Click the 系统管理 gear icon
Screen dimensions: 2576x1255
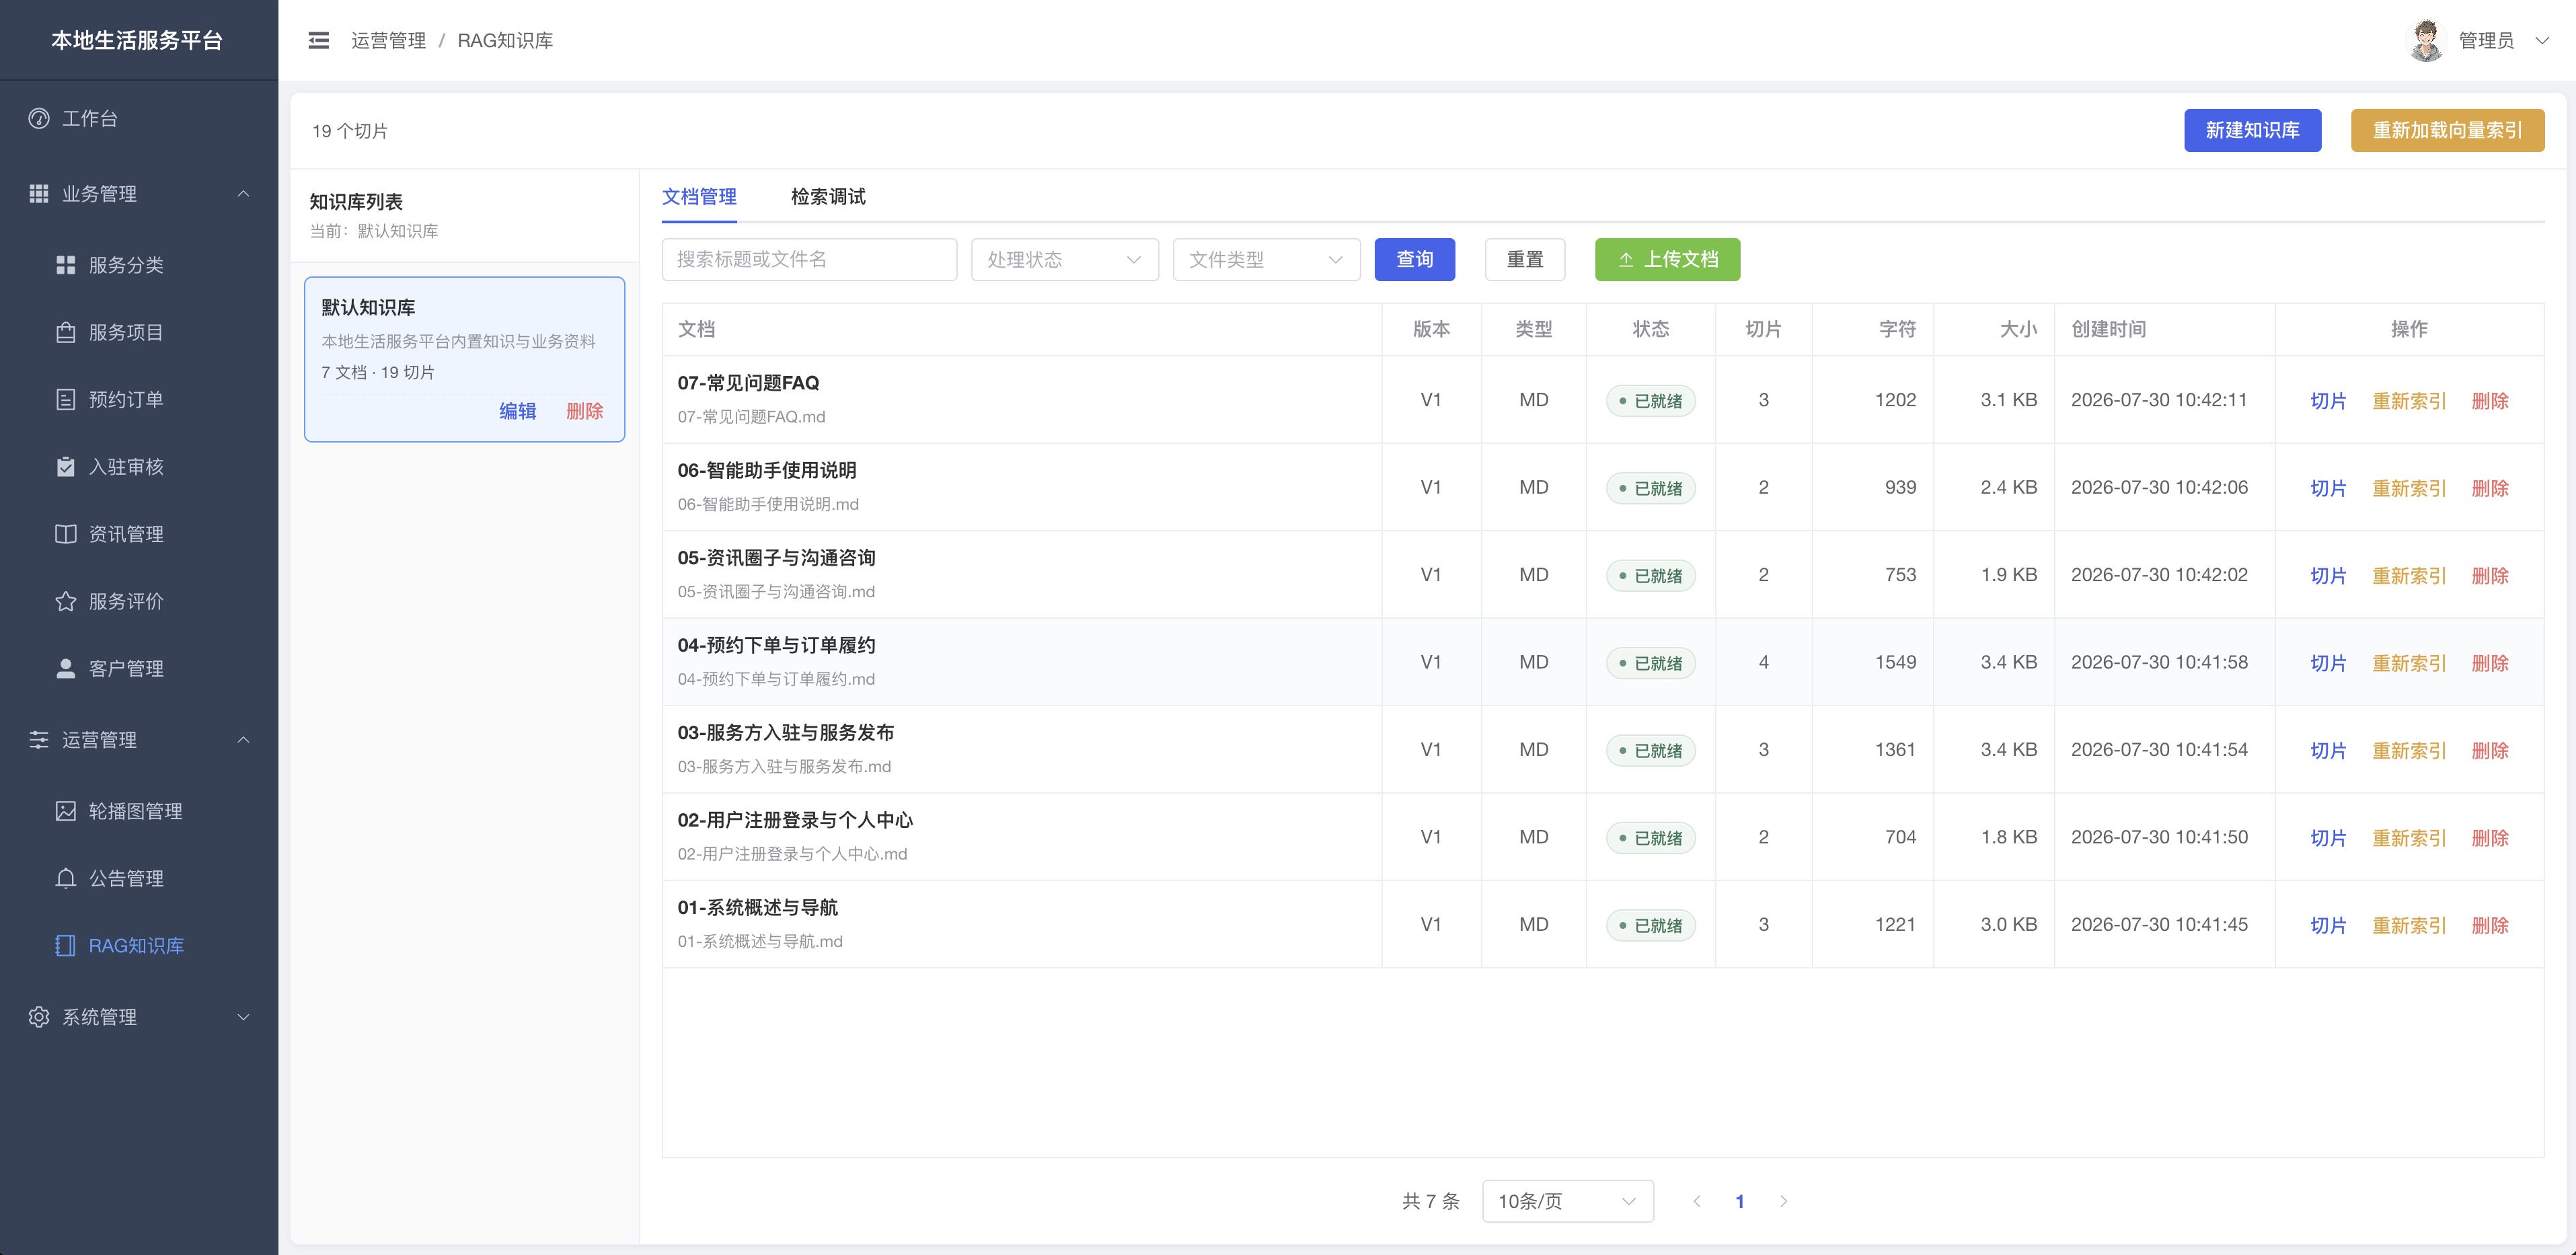click(x=39, y=1016)
